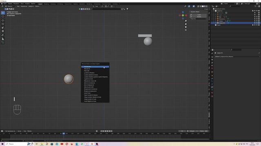
Task: Play animation in timeline
Action: 107,131
